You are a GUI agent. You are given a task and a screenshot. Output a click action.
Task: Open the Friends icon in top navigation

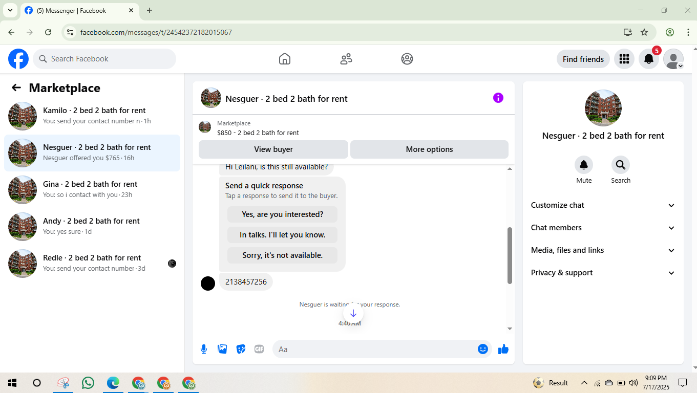point(346,59)
